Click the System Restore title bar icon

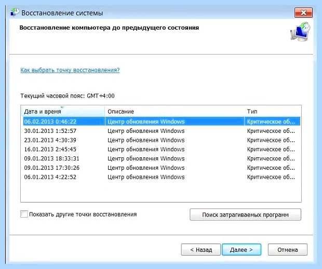pyautogui.click(x=15, y=12)
